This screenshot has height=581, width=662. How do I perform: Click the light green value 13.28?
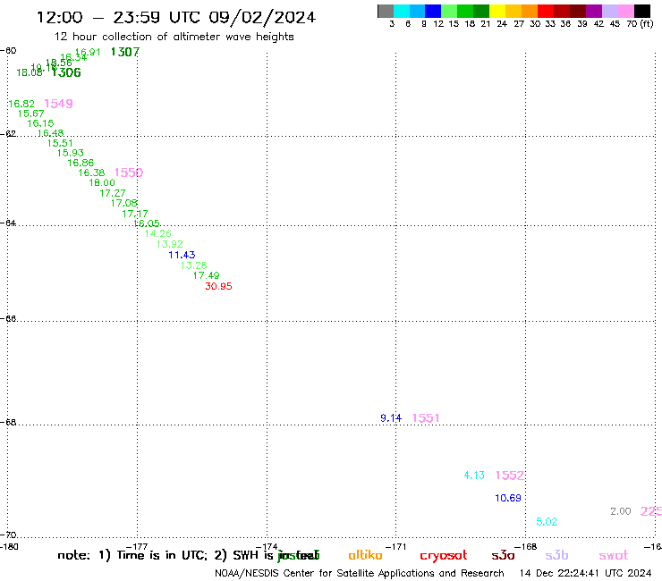point(194,265)
